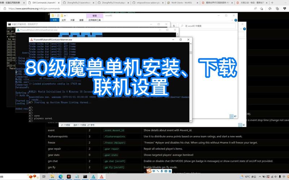Click the browser address bar URL
Viewport: 289px width, 180px height.
click(34, 9)
